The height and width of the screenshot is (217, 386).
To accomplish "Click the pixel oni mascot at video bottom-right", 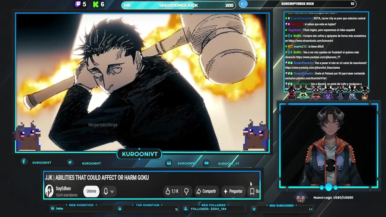I will (x=256, y=136).
